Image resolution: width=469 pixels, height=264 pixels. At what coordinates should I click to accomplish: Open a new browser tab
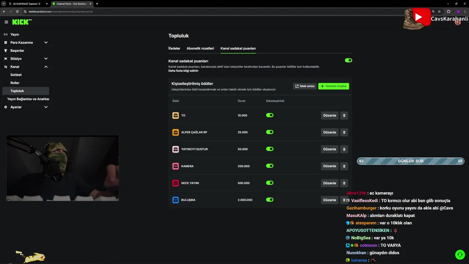pyautogui.click(x=97, y=4)
